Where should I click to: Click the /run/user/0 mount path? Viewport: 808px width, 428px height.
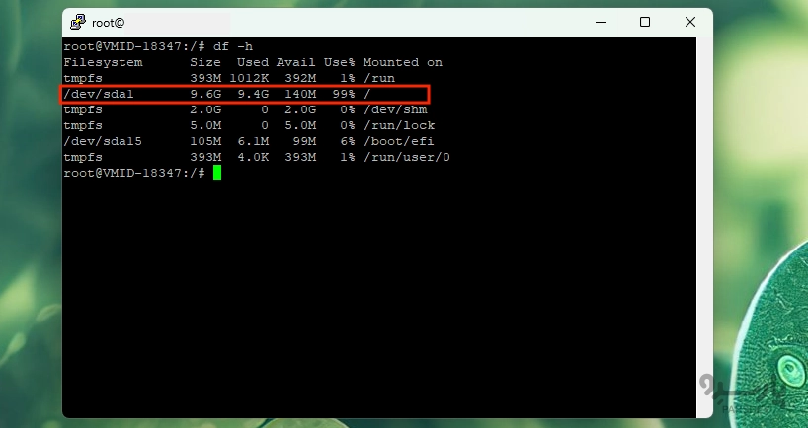[x=407, y=158]
